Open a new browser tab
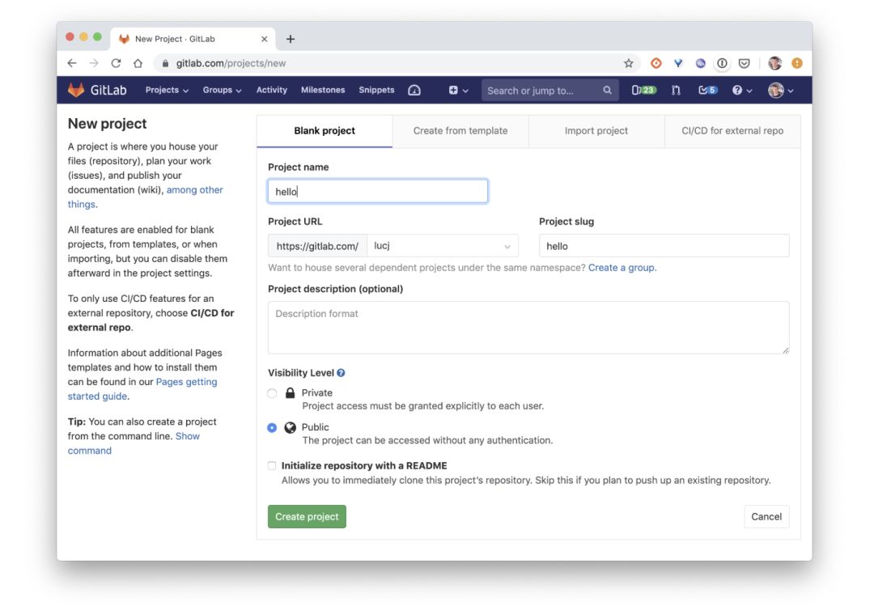Screen dimensions: 874x606 pyautogui.click(x=291, y=39)
